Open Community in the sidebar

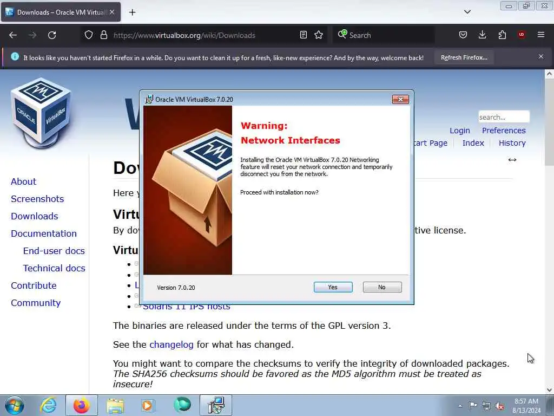click(36, 303)
